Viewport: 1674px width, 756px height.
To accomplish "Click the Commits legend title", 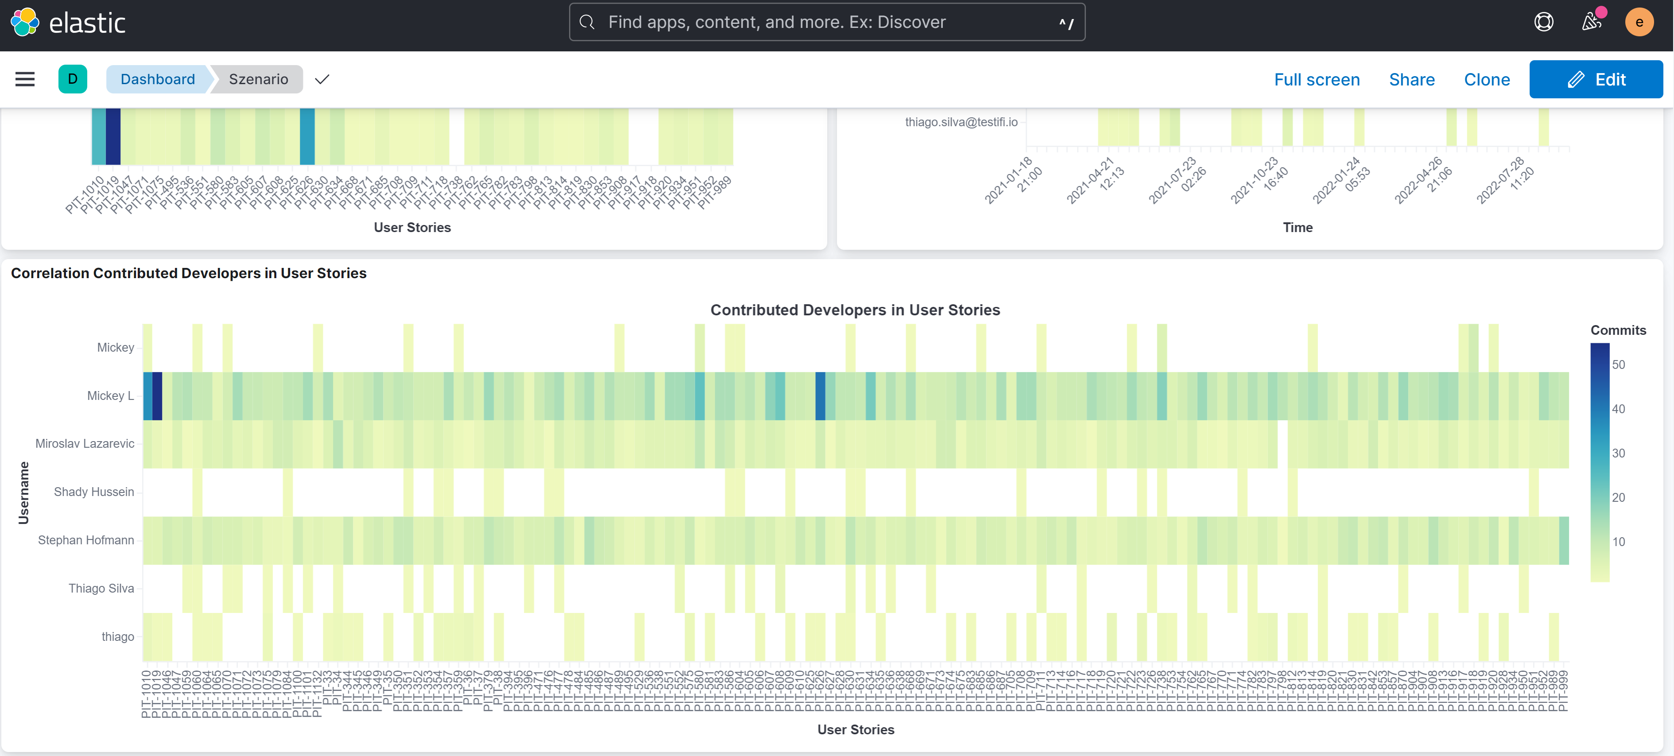I will pyautogui.click(x=1618, y=330).
